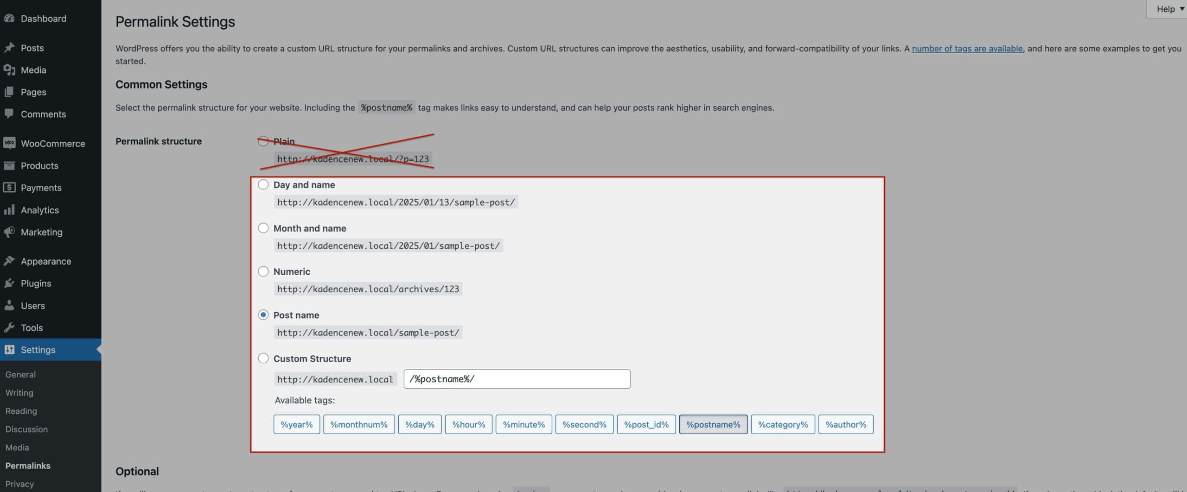Open WooCommerce via its logo icon
The height and width of the screenshot is (492, 1187).
coord(9,143)
